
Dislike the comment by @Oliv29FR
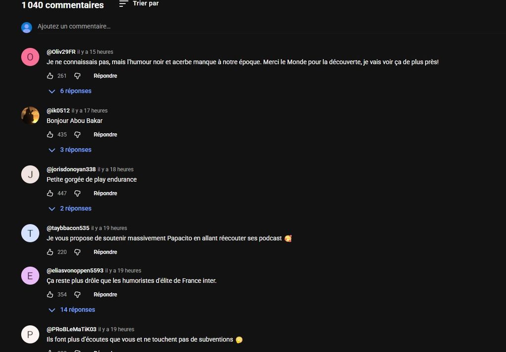(78, 76)
